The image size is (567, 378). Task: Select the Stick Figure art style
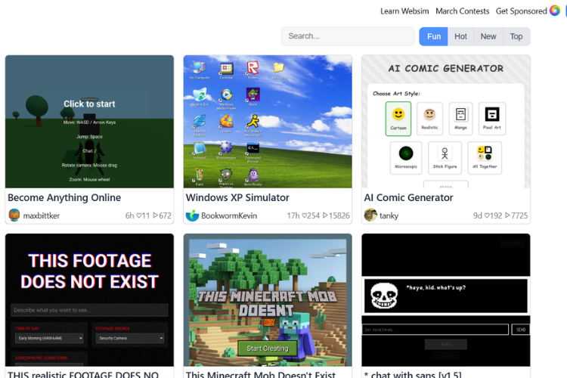tap(445, 158)
